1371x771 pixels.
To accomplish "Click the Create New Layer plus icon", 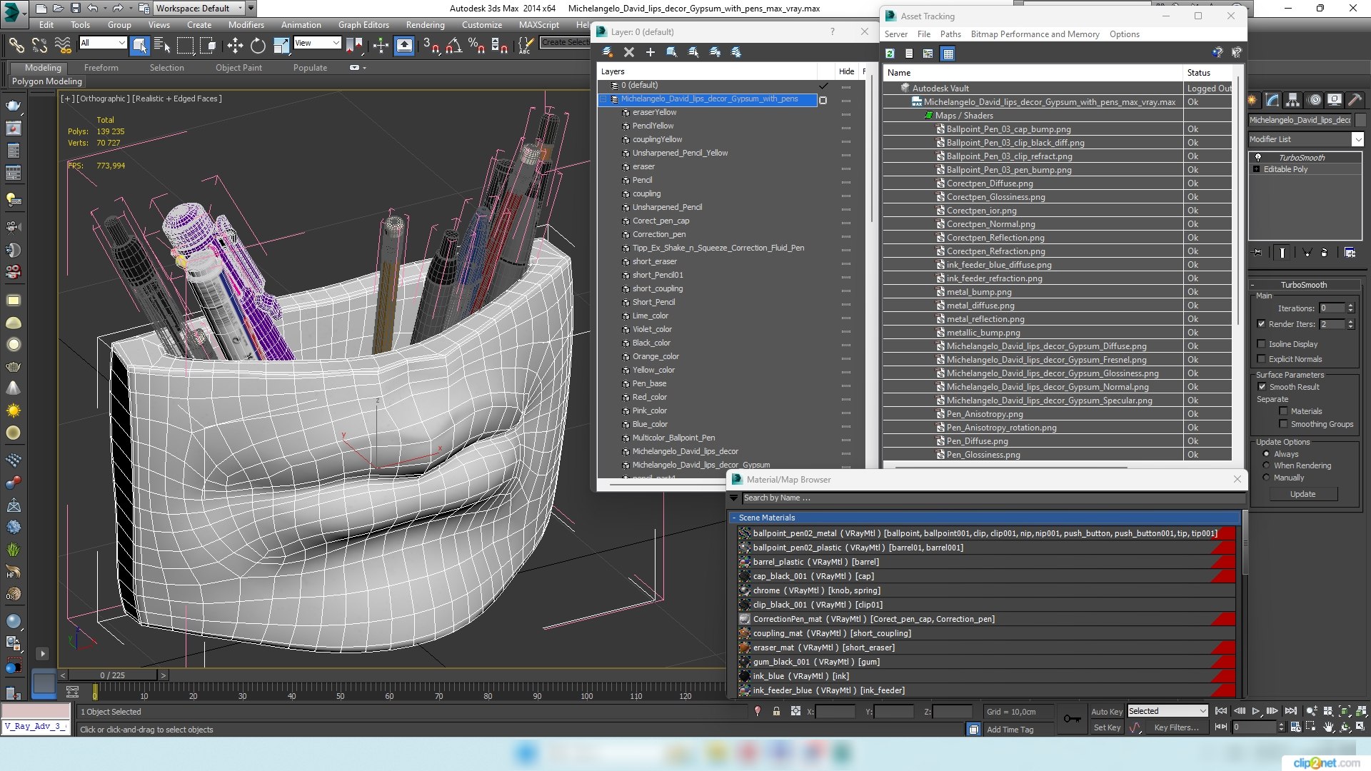I will (x=650, y=52).
